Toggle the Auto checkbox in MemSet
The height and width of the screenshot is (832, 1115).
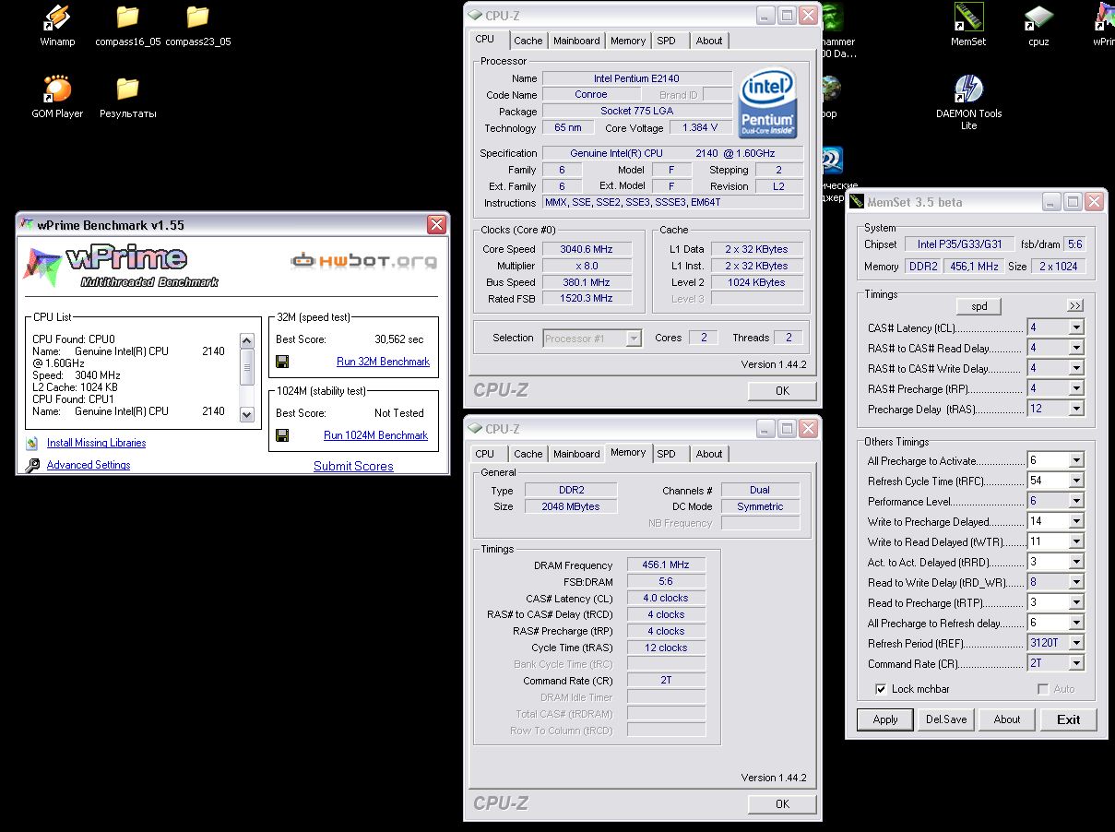click(x=1043, y=689)
